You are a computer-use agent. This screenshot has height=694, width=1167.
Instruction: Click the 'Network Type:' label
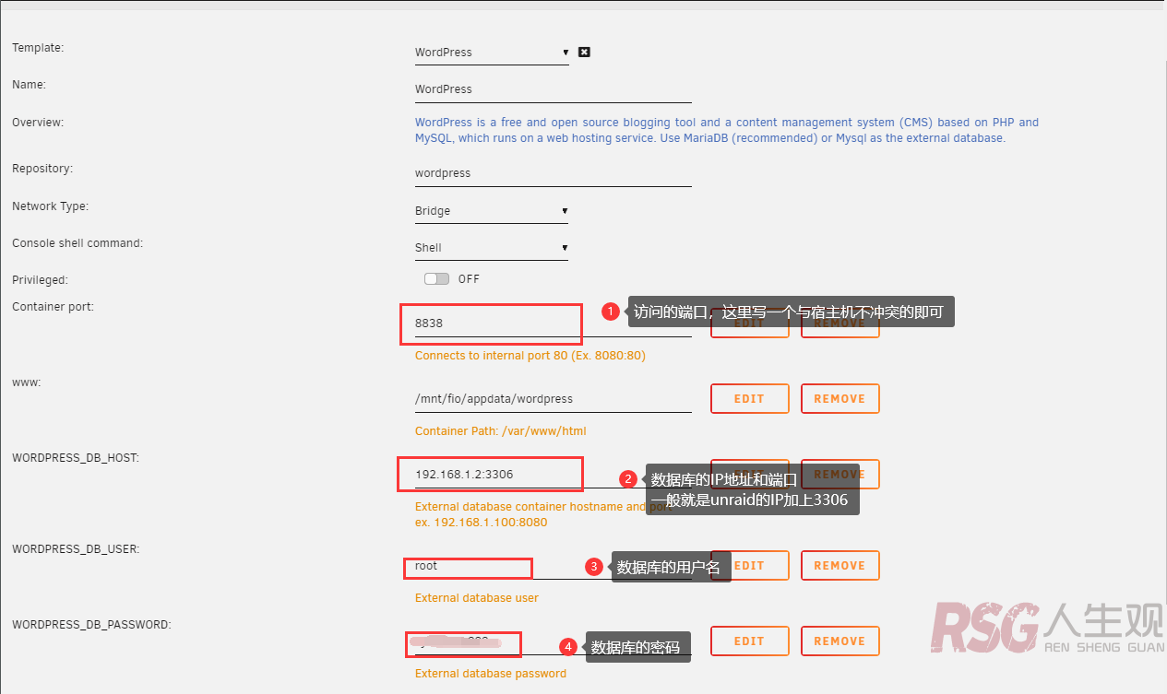pos(51,206)
